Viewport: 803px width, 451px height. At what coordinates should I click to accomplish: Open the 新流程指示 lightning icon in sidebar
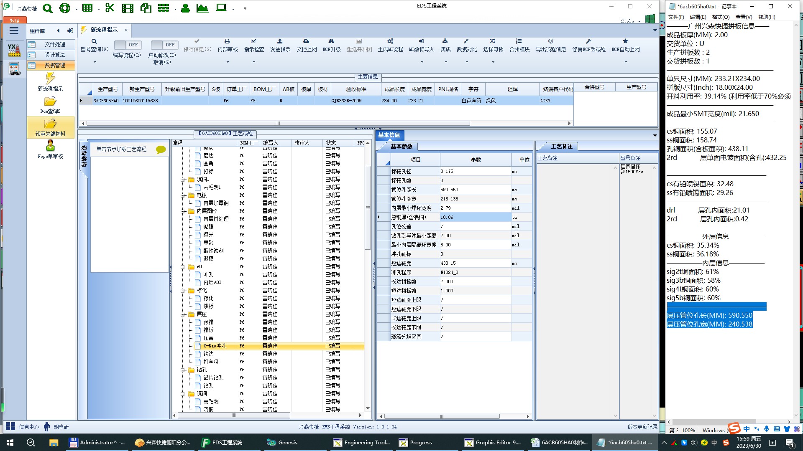(50, 78)
